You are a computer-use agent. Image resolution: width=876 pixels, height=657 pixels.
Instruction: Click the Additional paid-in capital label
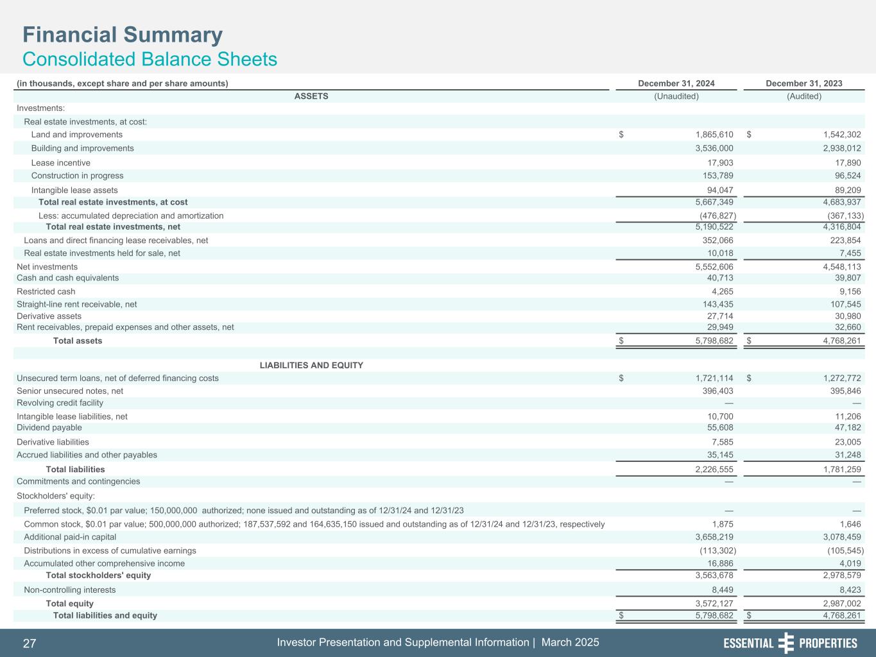[70, 536]
